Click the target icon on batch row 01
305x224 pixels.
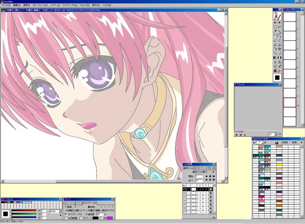pos(211,189)
